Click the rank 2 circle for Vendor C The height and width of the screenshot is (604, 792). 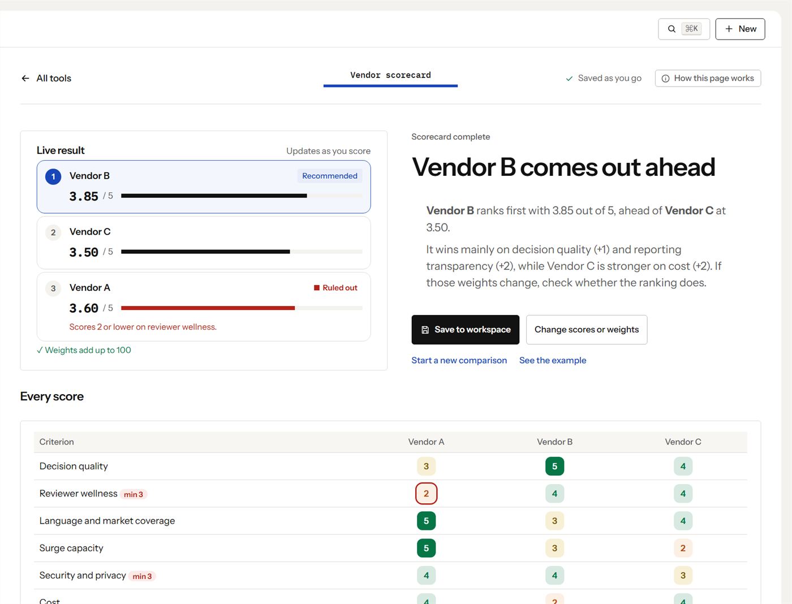53,232
